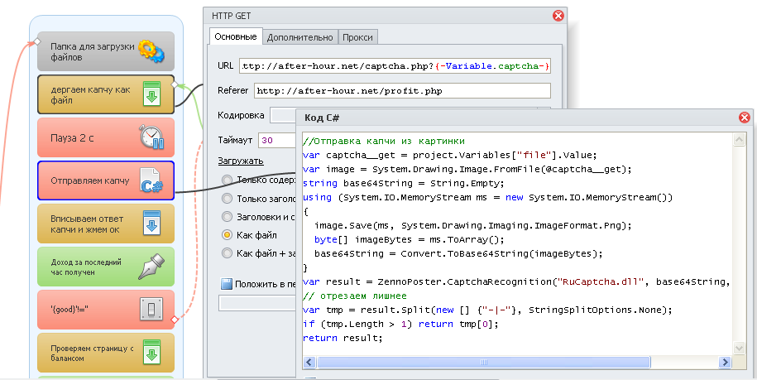Select the Только заголовки radio option
Screen dimensions: 757x380
(227, 199)
